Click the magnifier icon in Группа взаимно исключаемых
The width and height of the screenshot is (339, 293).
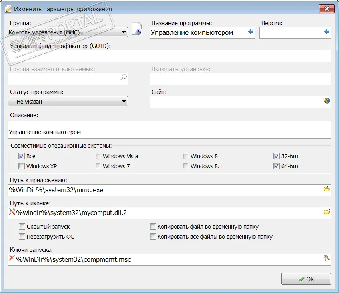[124, 78]
